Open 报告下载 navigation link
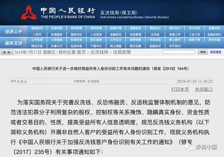 pyautogui.click(x=195, y=40)
